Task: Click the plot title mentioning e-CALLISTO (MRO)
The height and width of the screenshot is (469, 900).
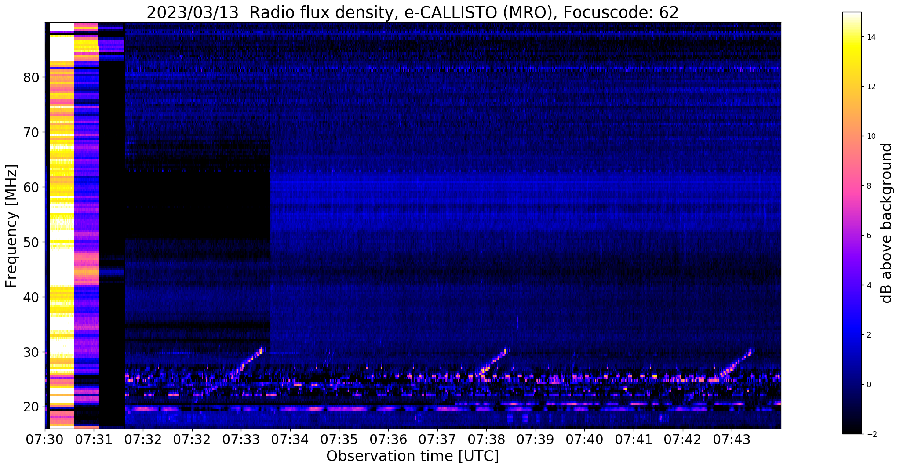Action: tap(412, 12)
